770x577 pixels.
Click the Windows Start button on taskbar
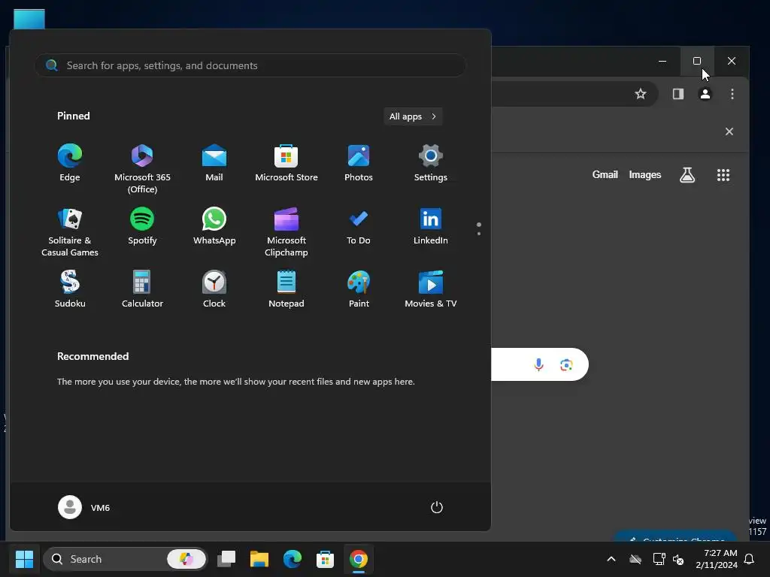pyautogui.click(x=24, y=559)
